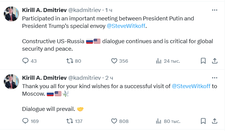Bookmark the Putin meeting tweet

click(203, 61)
